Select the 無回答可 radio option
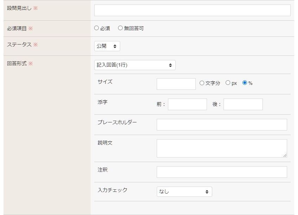Viewport: 298px width, 215px height. pos(121,28)
